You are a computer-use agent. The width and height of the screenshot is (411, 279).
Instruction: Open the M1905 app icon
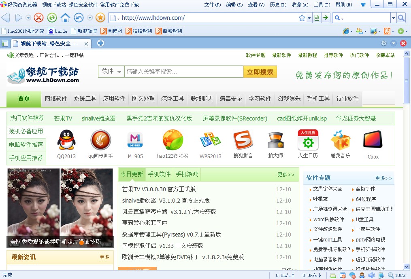pyautogui.click(x=135, y=140)
